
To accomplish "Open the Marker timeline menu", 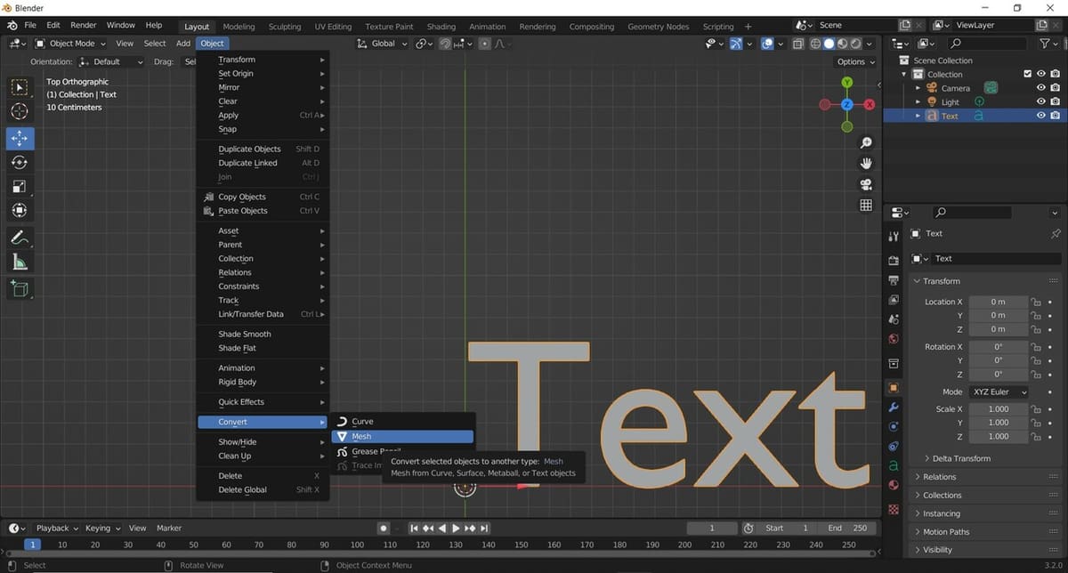I will pos(169,528).
